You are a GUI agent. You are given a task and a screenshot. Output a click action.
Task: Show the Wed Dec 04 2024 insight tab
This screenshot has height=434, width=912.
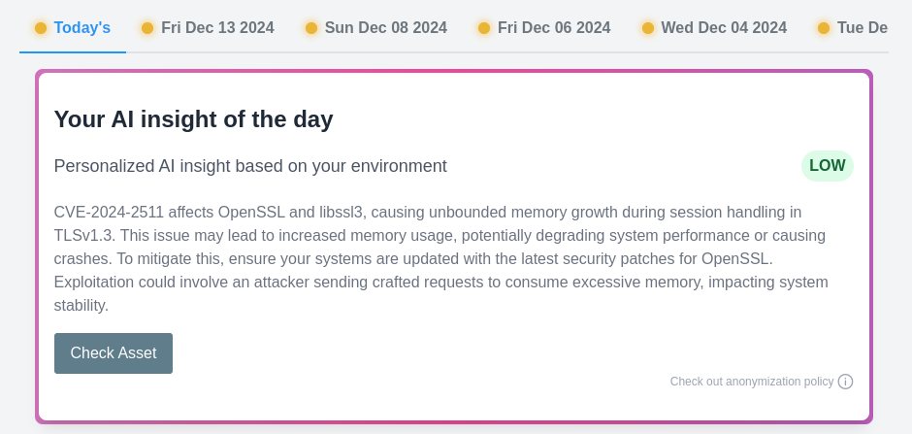(x=724, y=28)
